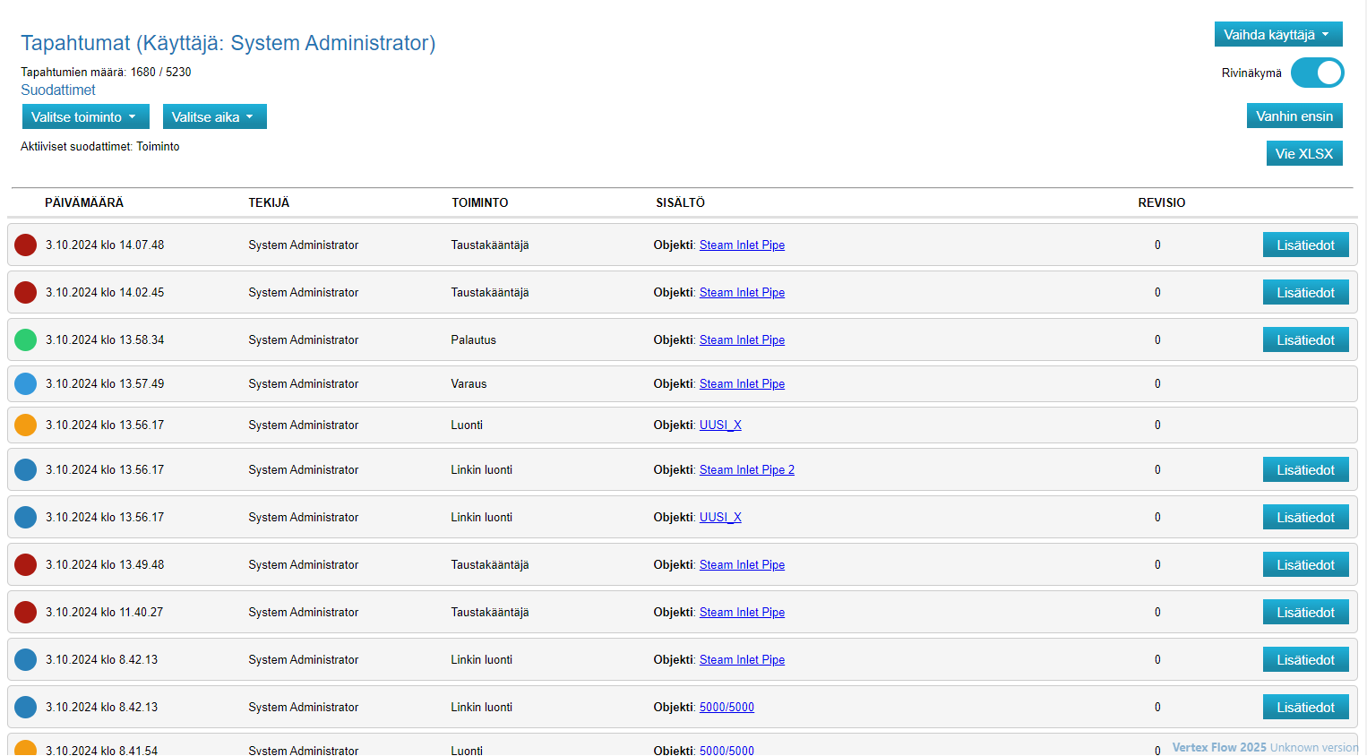Click the PÄIVÄMÄÄRÄ column header
1367x756 pixels.
(x=84, y=202)
